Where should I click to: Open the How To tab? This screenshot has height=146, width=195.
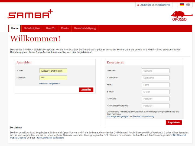pos(50,28)
